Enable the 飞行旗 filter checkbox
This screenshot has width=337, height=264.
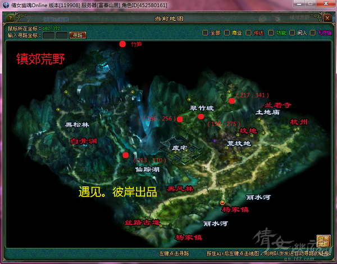312,33
